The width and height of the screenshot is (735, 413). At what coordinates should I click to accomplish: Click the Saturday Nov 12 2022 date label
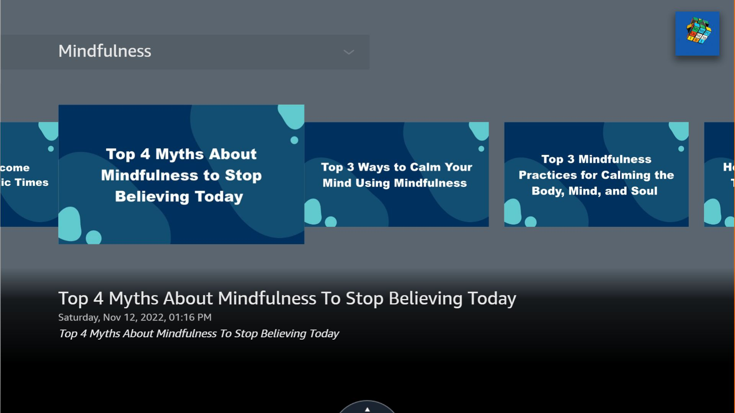tap(135, 317)
